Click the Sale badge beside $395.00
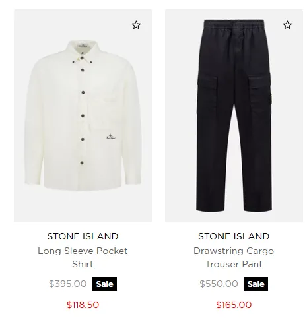307x318 pixels. (104, 284)
